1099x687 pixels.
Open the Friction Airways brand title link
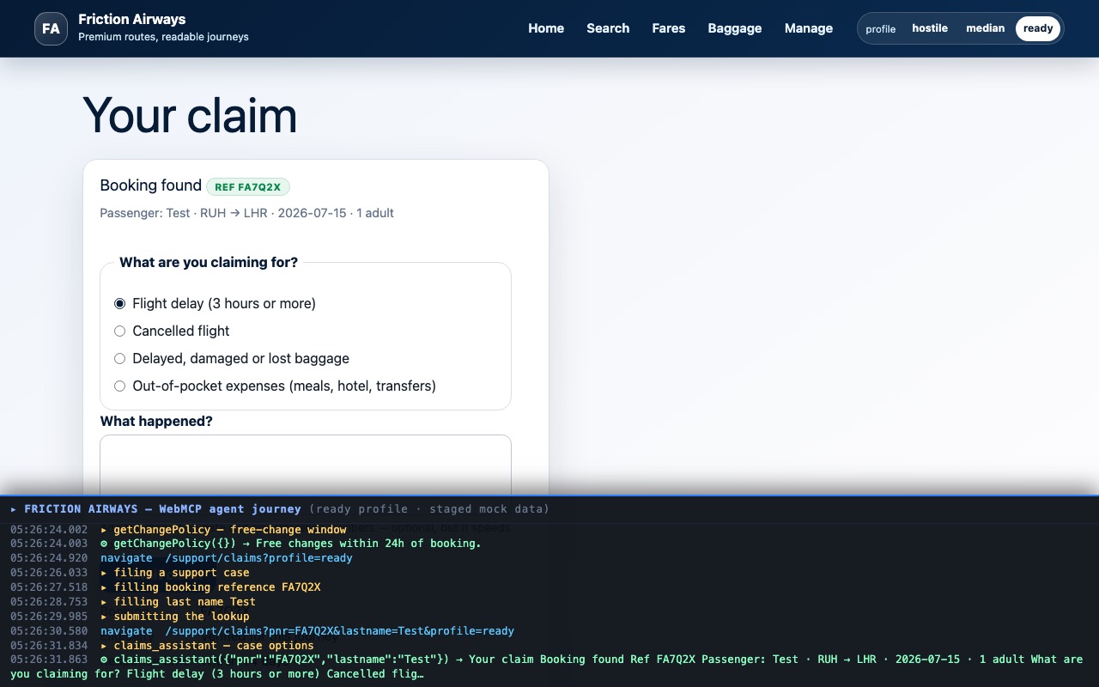click(131, 19)
